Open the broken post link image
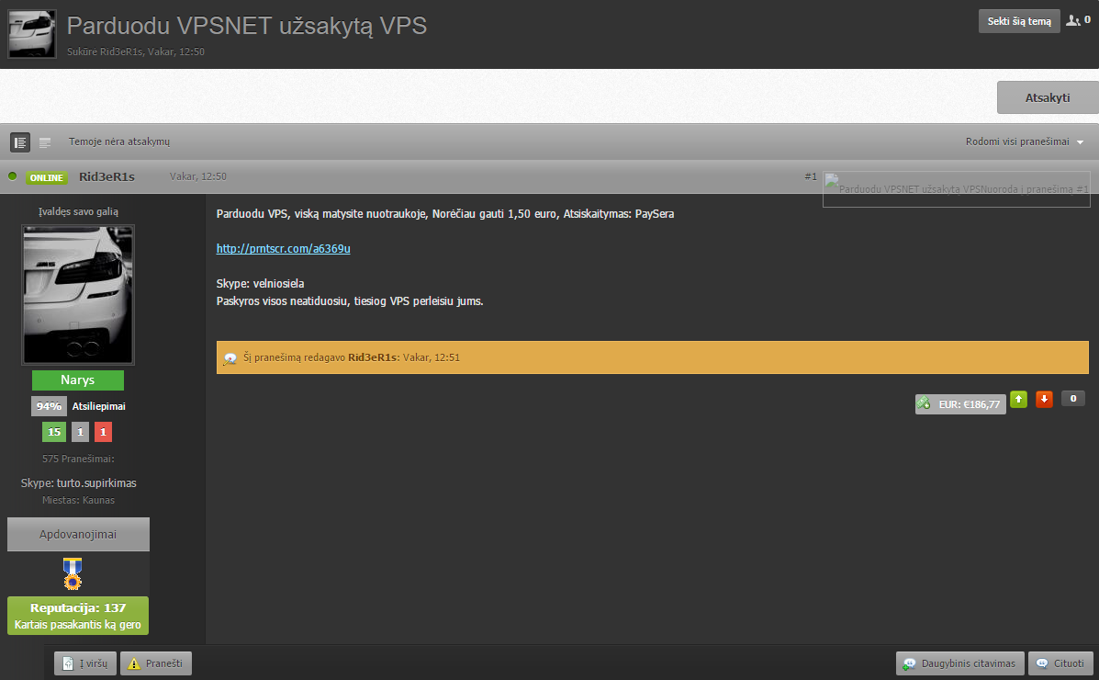Viewport: 1099px width, 680px height. point(956,188)
